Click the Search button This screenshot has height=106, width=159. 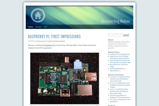126,35
